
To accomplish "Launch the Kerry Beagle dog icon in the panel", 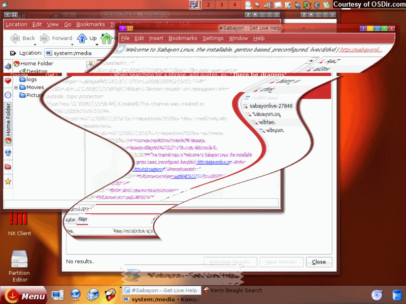I will (110, 295).
